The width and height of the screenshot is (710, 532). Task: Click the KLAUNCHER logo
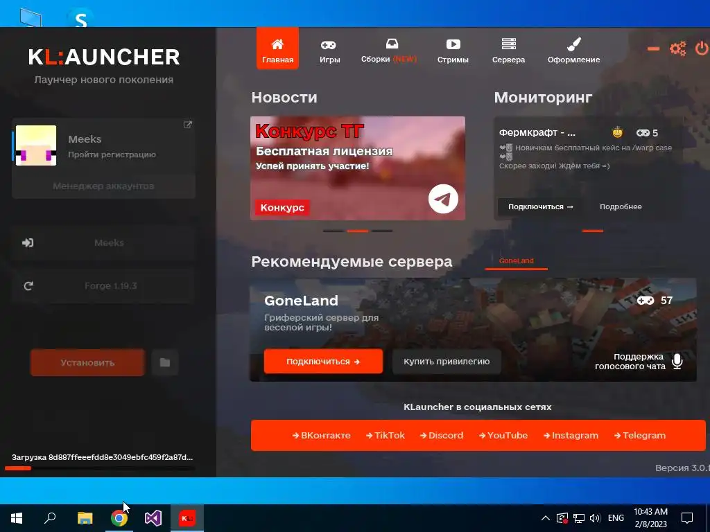tap(104, 57)
